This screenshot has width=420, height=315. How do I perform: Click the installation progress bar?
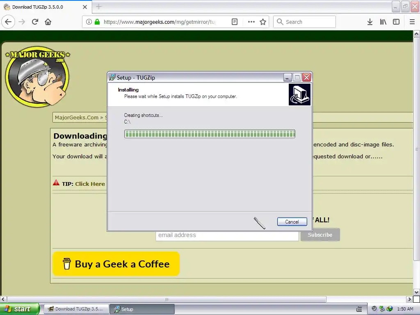pos(210,134)
